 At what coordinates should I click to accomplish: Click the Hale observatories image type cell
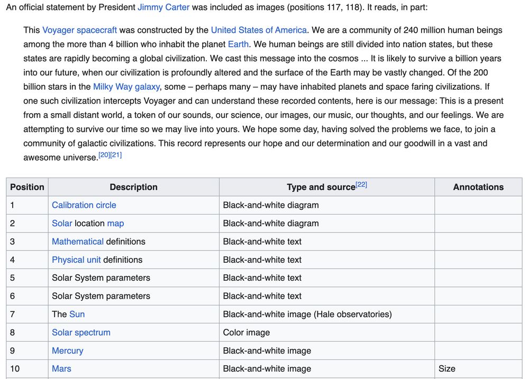326,315
